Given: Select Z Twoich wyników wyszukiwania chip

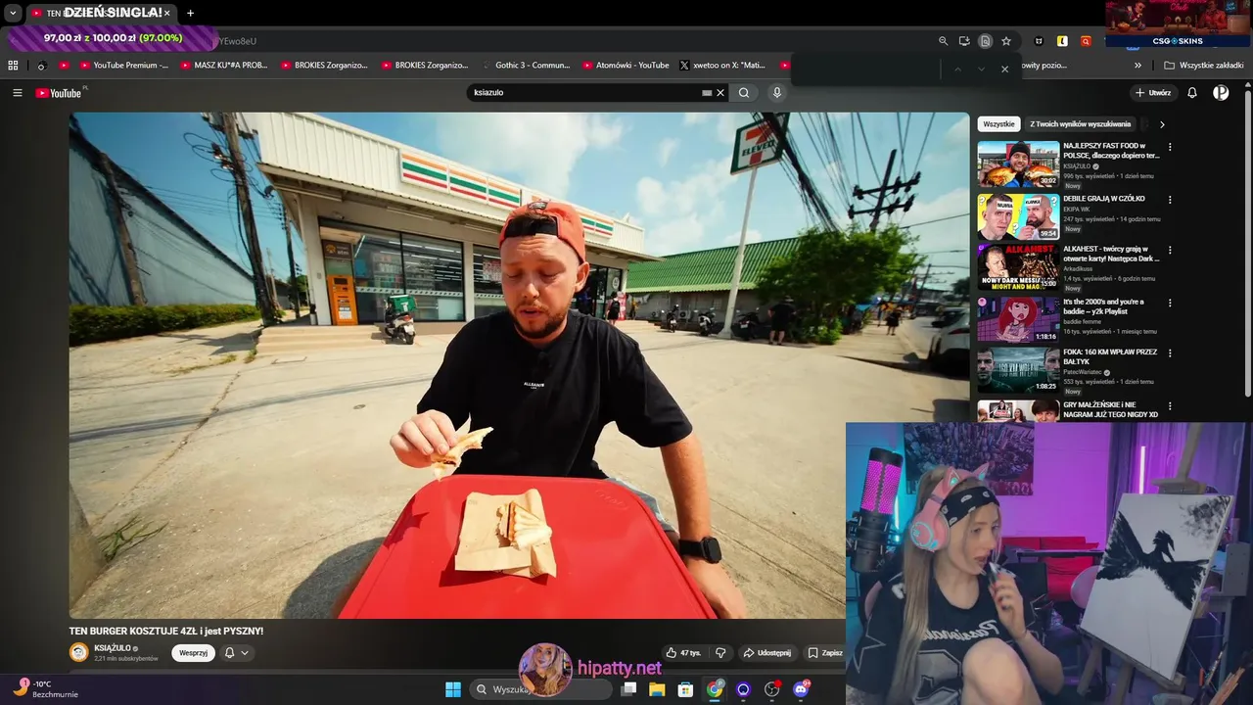Looking at the screenshot, I should coord(1080,124).
